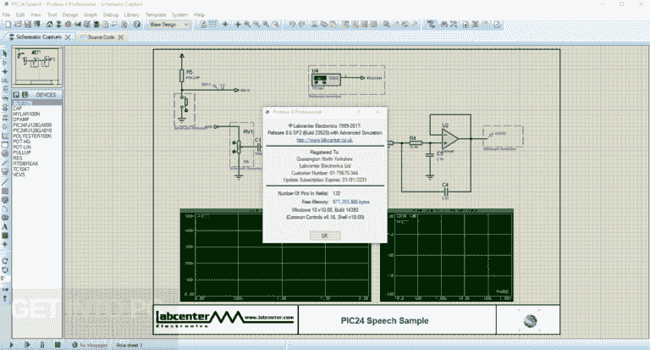Click the Zoom Out magnifier icon
This screenshot has width=650, height=350.
tap(256, 25)
